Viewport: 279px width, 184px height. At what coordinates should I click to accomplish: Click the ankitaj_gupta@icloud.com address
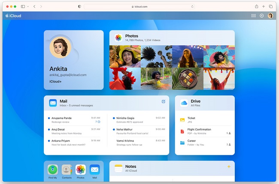pyautogui.click(x=68, y=75)
